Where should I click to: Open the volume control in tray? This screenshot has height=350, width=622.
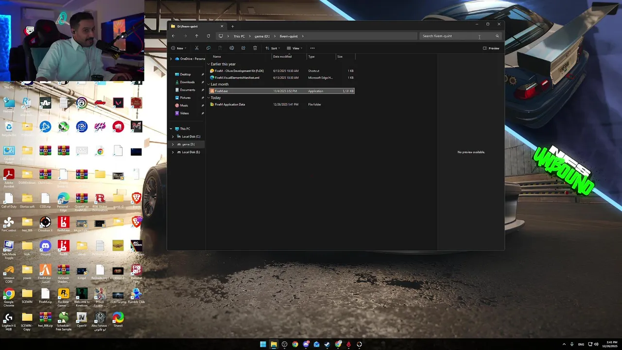click(x=596, y=344)
